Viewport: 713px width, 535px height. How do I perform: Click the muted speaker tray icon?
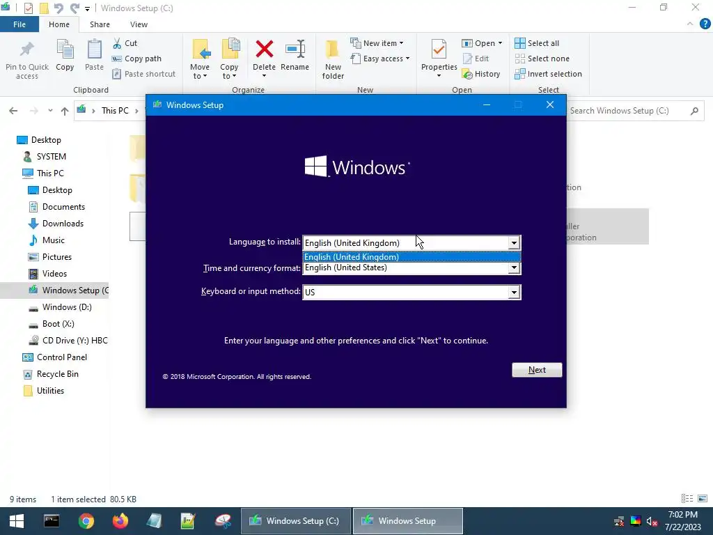pos(652,521)
